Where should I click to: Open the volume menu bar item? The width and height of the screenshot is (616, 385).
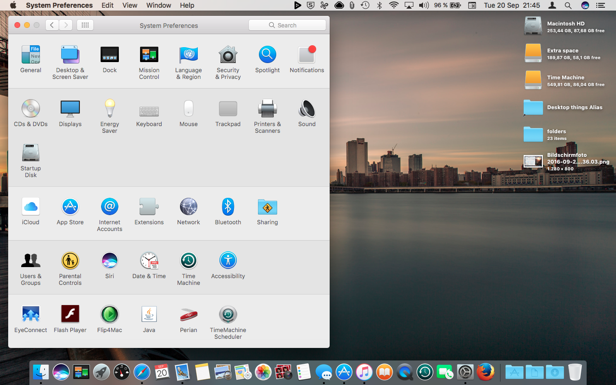coord(423,5)
